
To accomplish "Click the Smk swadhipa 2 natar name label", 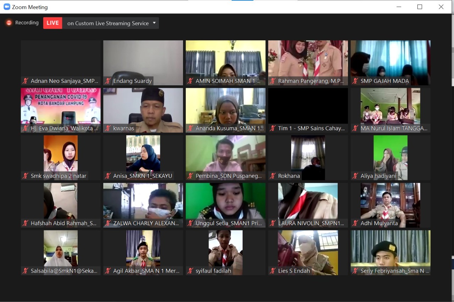I will click(x=59, y=176).
